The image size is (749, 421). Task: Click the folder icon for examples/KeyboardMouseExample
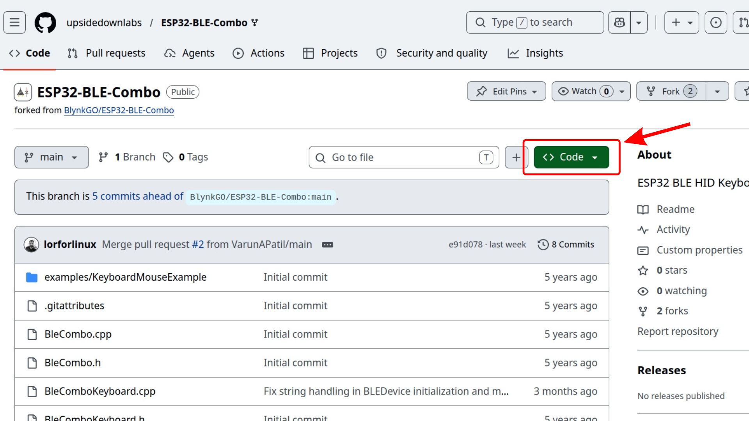(32, 278)
